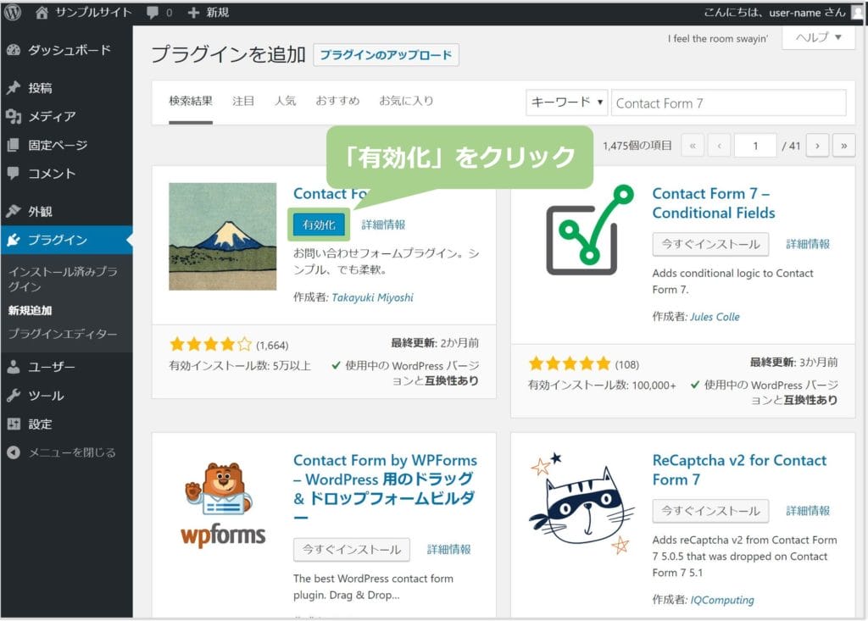Image resolution: width=868 pixels, height=621 pixels.
Task: Open author Jules Colle link
Action: 715,317
